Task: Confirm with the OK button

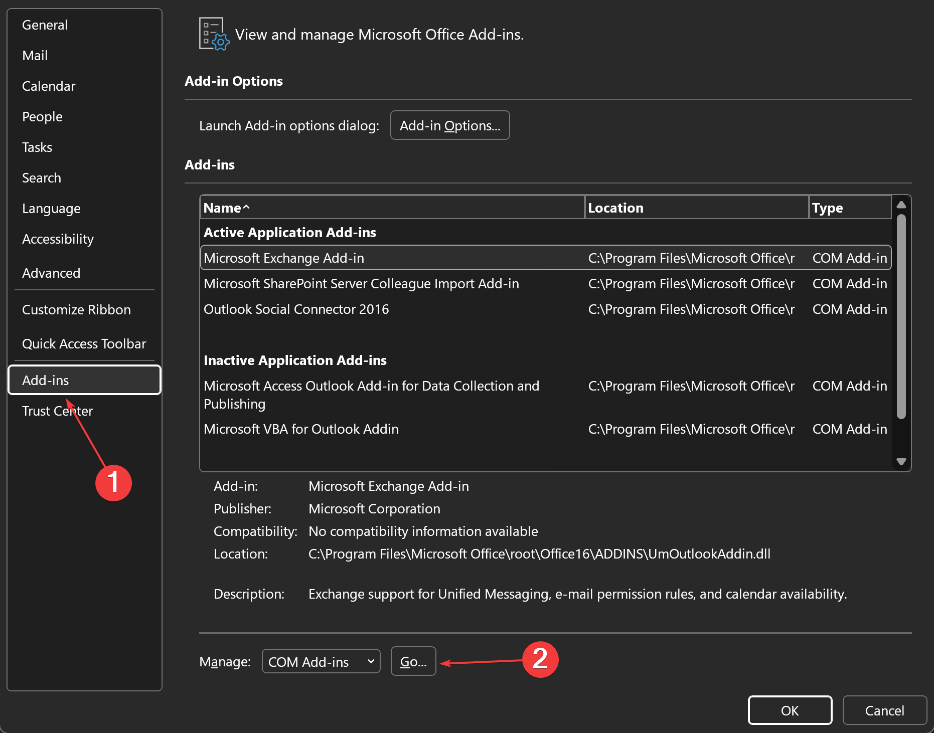Action: point(790,710)
